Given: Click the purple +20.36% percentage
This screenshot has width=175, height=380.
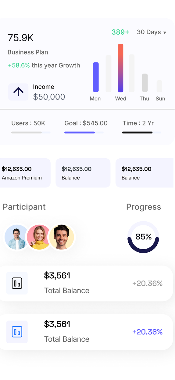Looking at the screenshot, I should [147, 332].
